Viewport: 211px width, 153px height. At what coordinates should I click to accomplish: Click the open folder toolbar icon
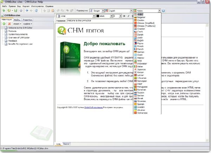click(x=9, y=11)
